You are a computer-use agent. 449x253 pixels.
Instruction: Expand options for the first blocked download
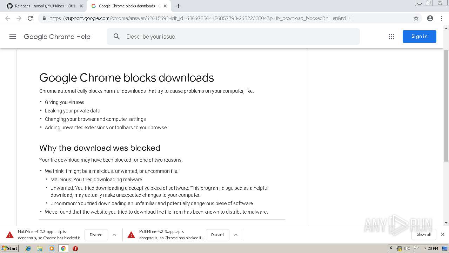coord(114,235)
